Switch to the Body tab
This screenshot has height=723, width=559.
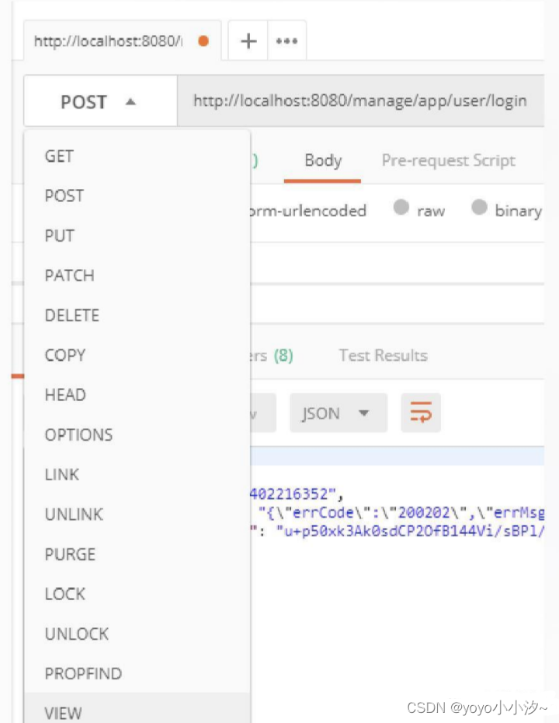click(x=323, y=160)
